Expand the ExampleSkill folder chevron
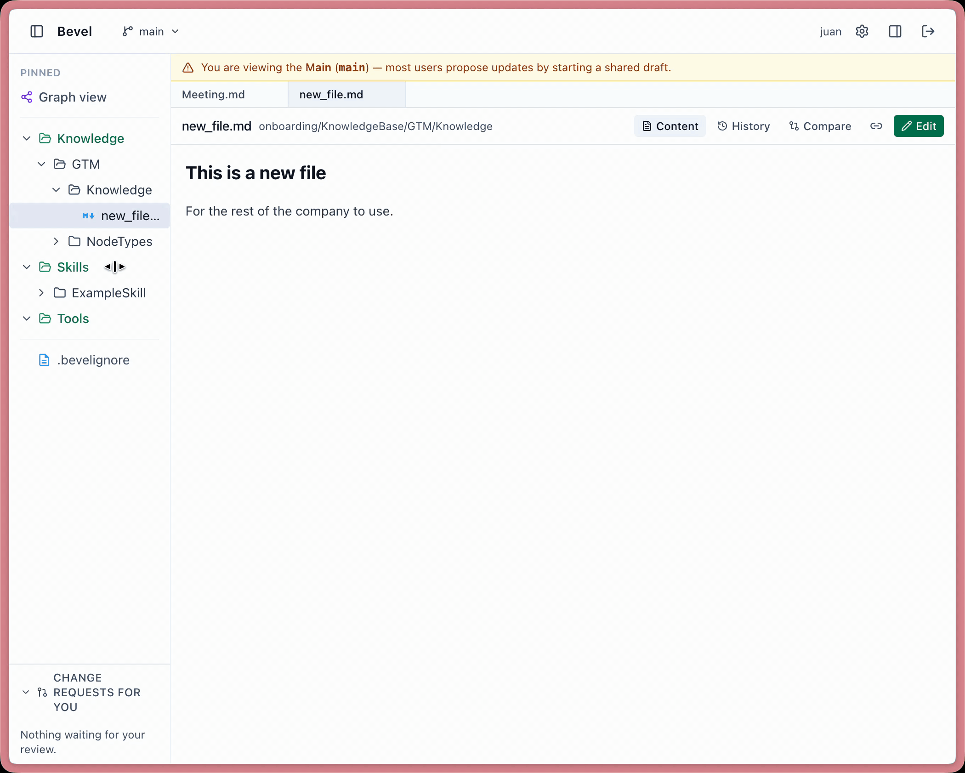965x773 pixels. pos(41,293)
